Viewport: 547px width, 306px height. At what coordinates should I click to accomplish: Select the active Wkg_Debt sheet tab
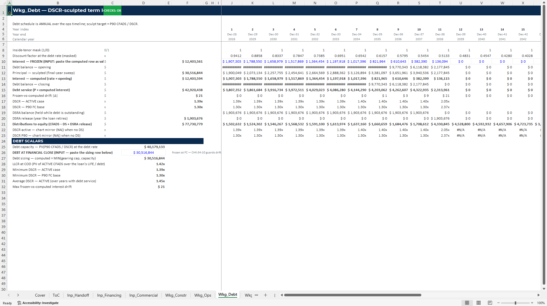pyautogui.click(x=228, y=295)
